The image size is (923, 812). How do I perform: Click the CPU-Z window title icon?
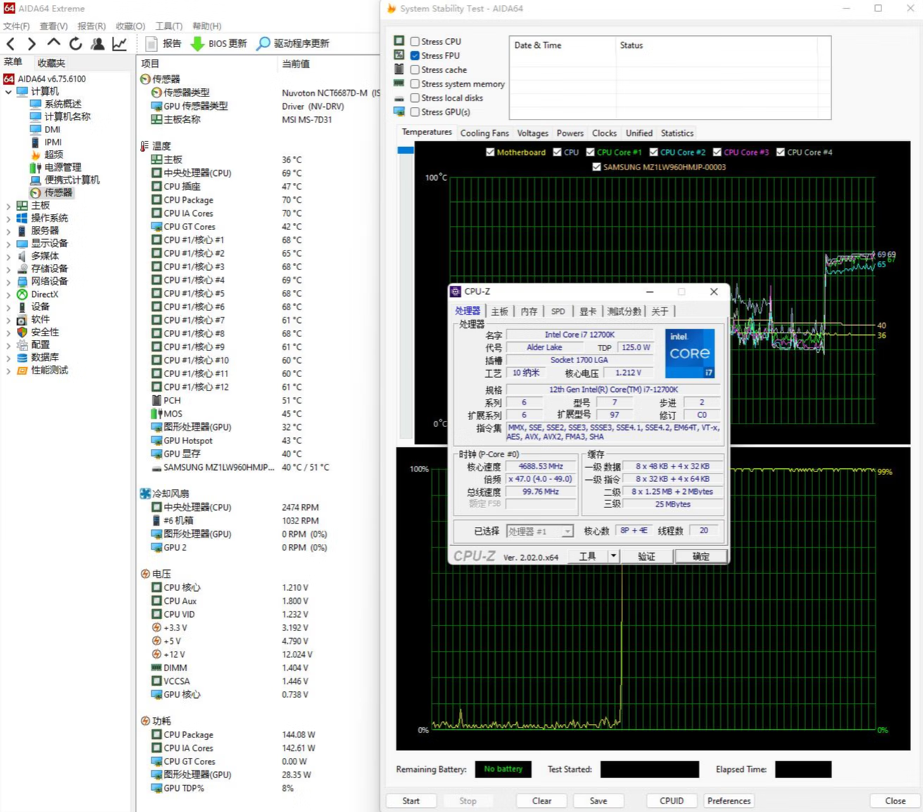click(x=456, y=291)
